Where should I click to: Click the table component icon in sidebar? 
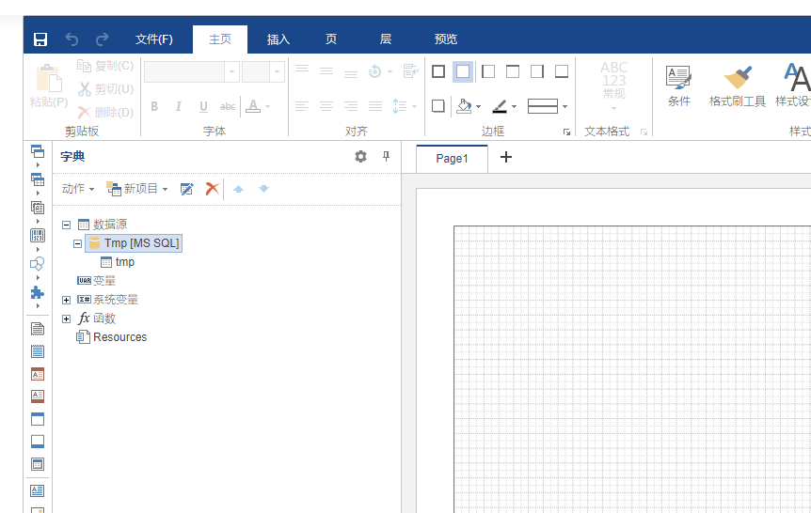point(38,179)
